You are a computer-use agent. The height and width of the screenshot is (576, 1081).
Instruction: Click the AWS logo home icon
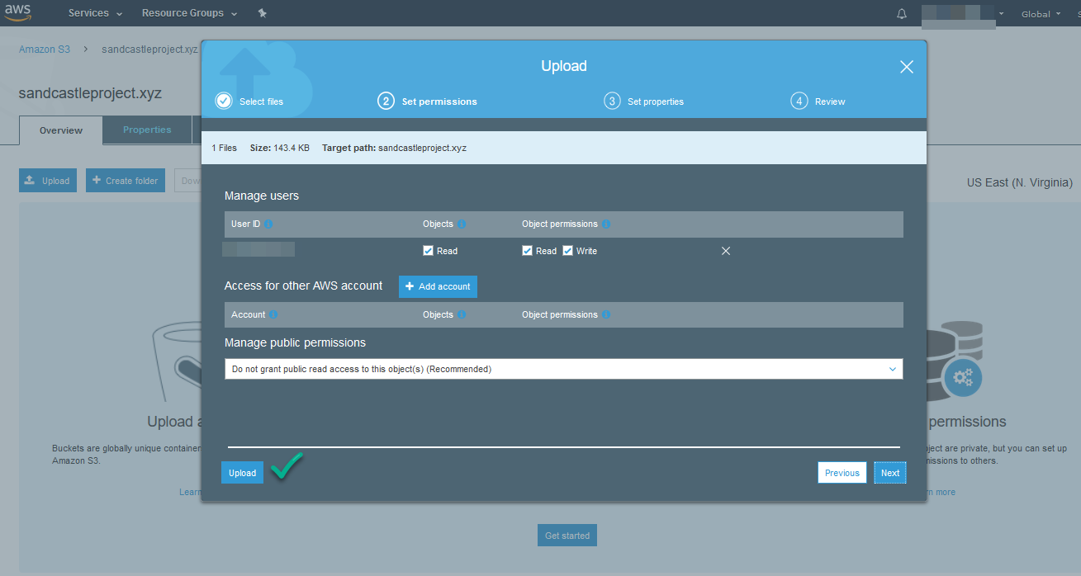tap(17, 12)
